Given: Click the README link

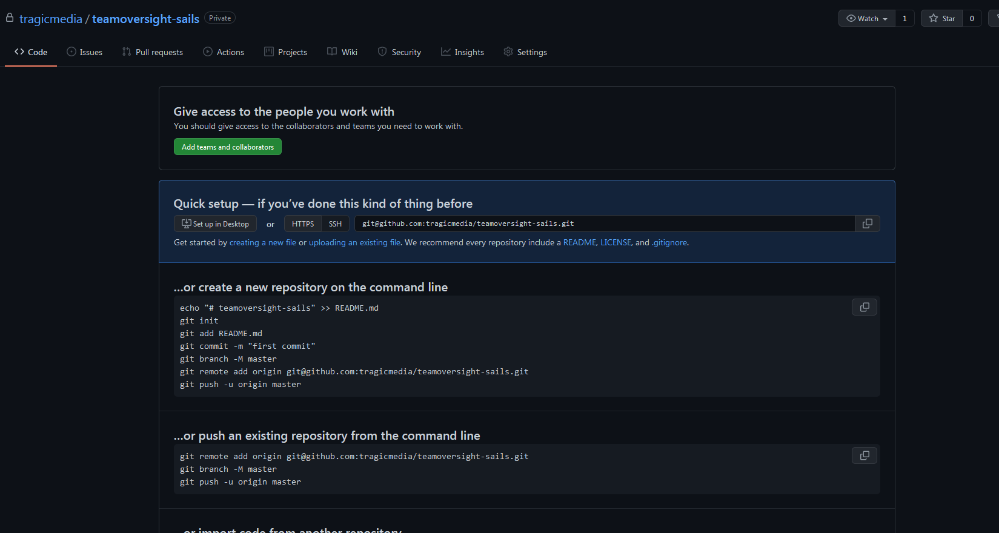Looking at the screenshot, I should tap(580, 242).
